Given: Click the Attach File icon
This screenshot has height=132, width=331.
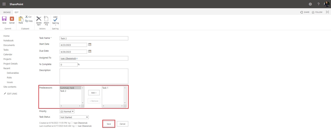Looking at the screenshot, I should click(46, 18).
